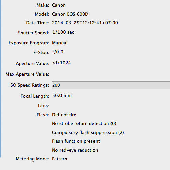Select the Date Time value 2014-03-29T12:12:41+07:00
This screenshot has width=170, height=170.
85,23
